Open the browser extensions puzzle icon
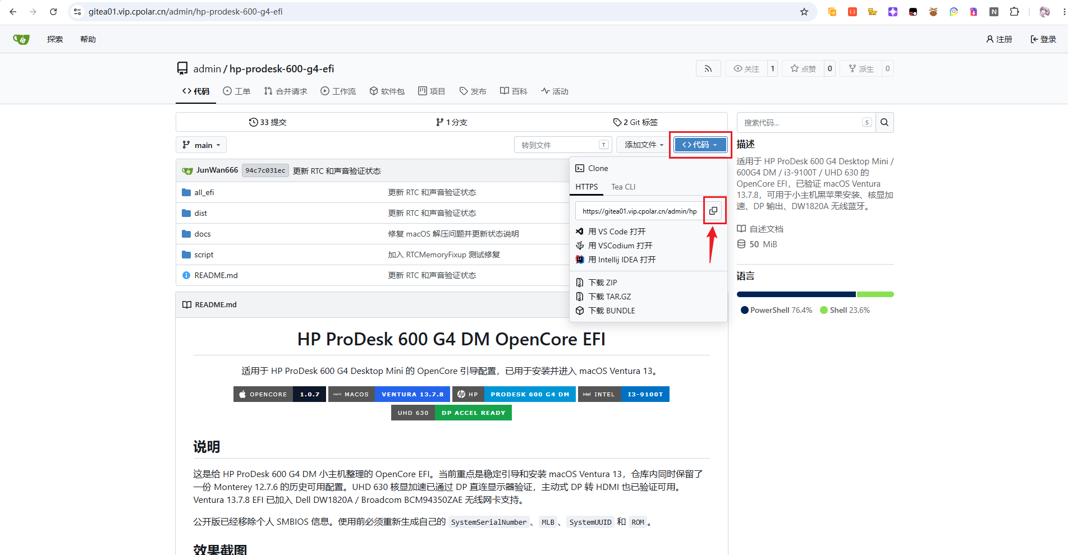Viewport: 1068px width, 555px height. pos(1014,12)
